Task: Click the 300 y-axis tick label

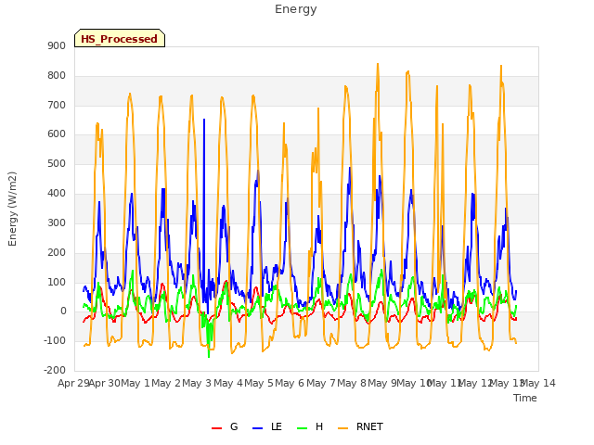Action: pos(57,222)
